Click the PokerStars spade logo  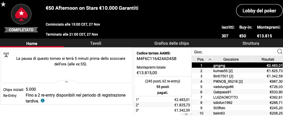[21, 14]
